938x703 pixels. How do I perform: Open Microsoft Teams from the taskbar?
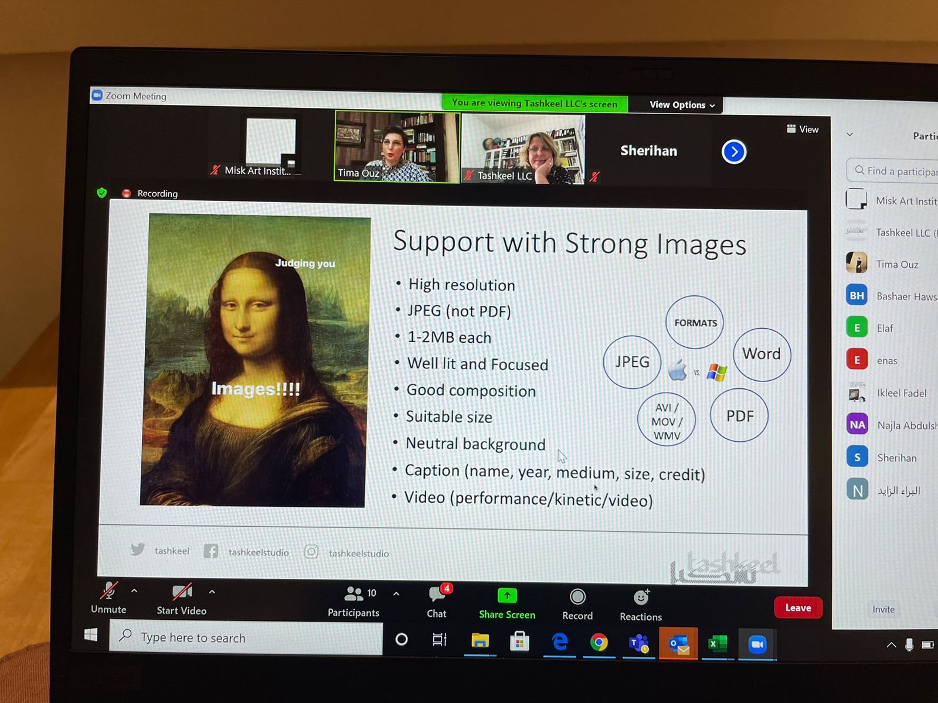(x=638, y=644)
